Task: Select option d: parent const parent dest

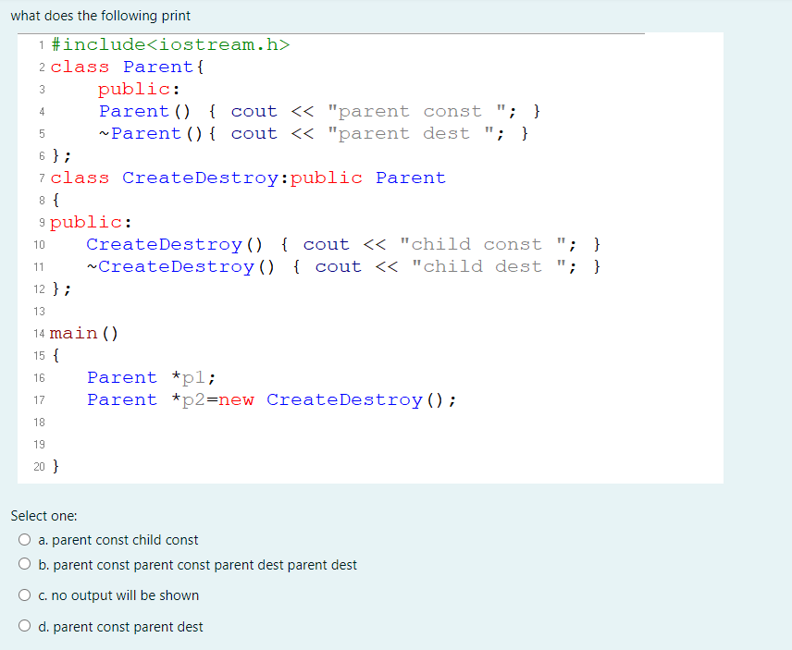Action: (24, 625)
